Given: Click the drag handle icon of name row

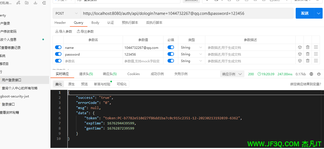Looking at the screenshot, I should (x=316, y=47).
